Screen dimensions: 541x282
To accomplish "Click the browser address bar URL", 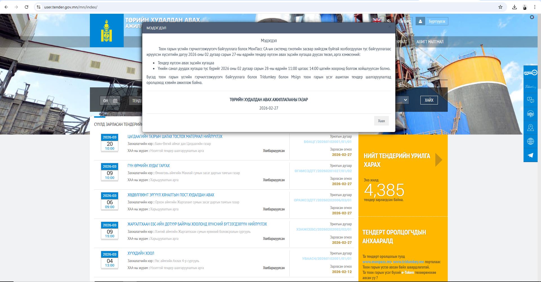I will 71,7.
